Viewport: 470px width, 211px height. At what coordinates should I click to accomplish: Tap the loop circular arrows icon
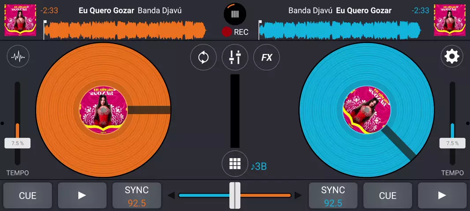click(203, 58)
